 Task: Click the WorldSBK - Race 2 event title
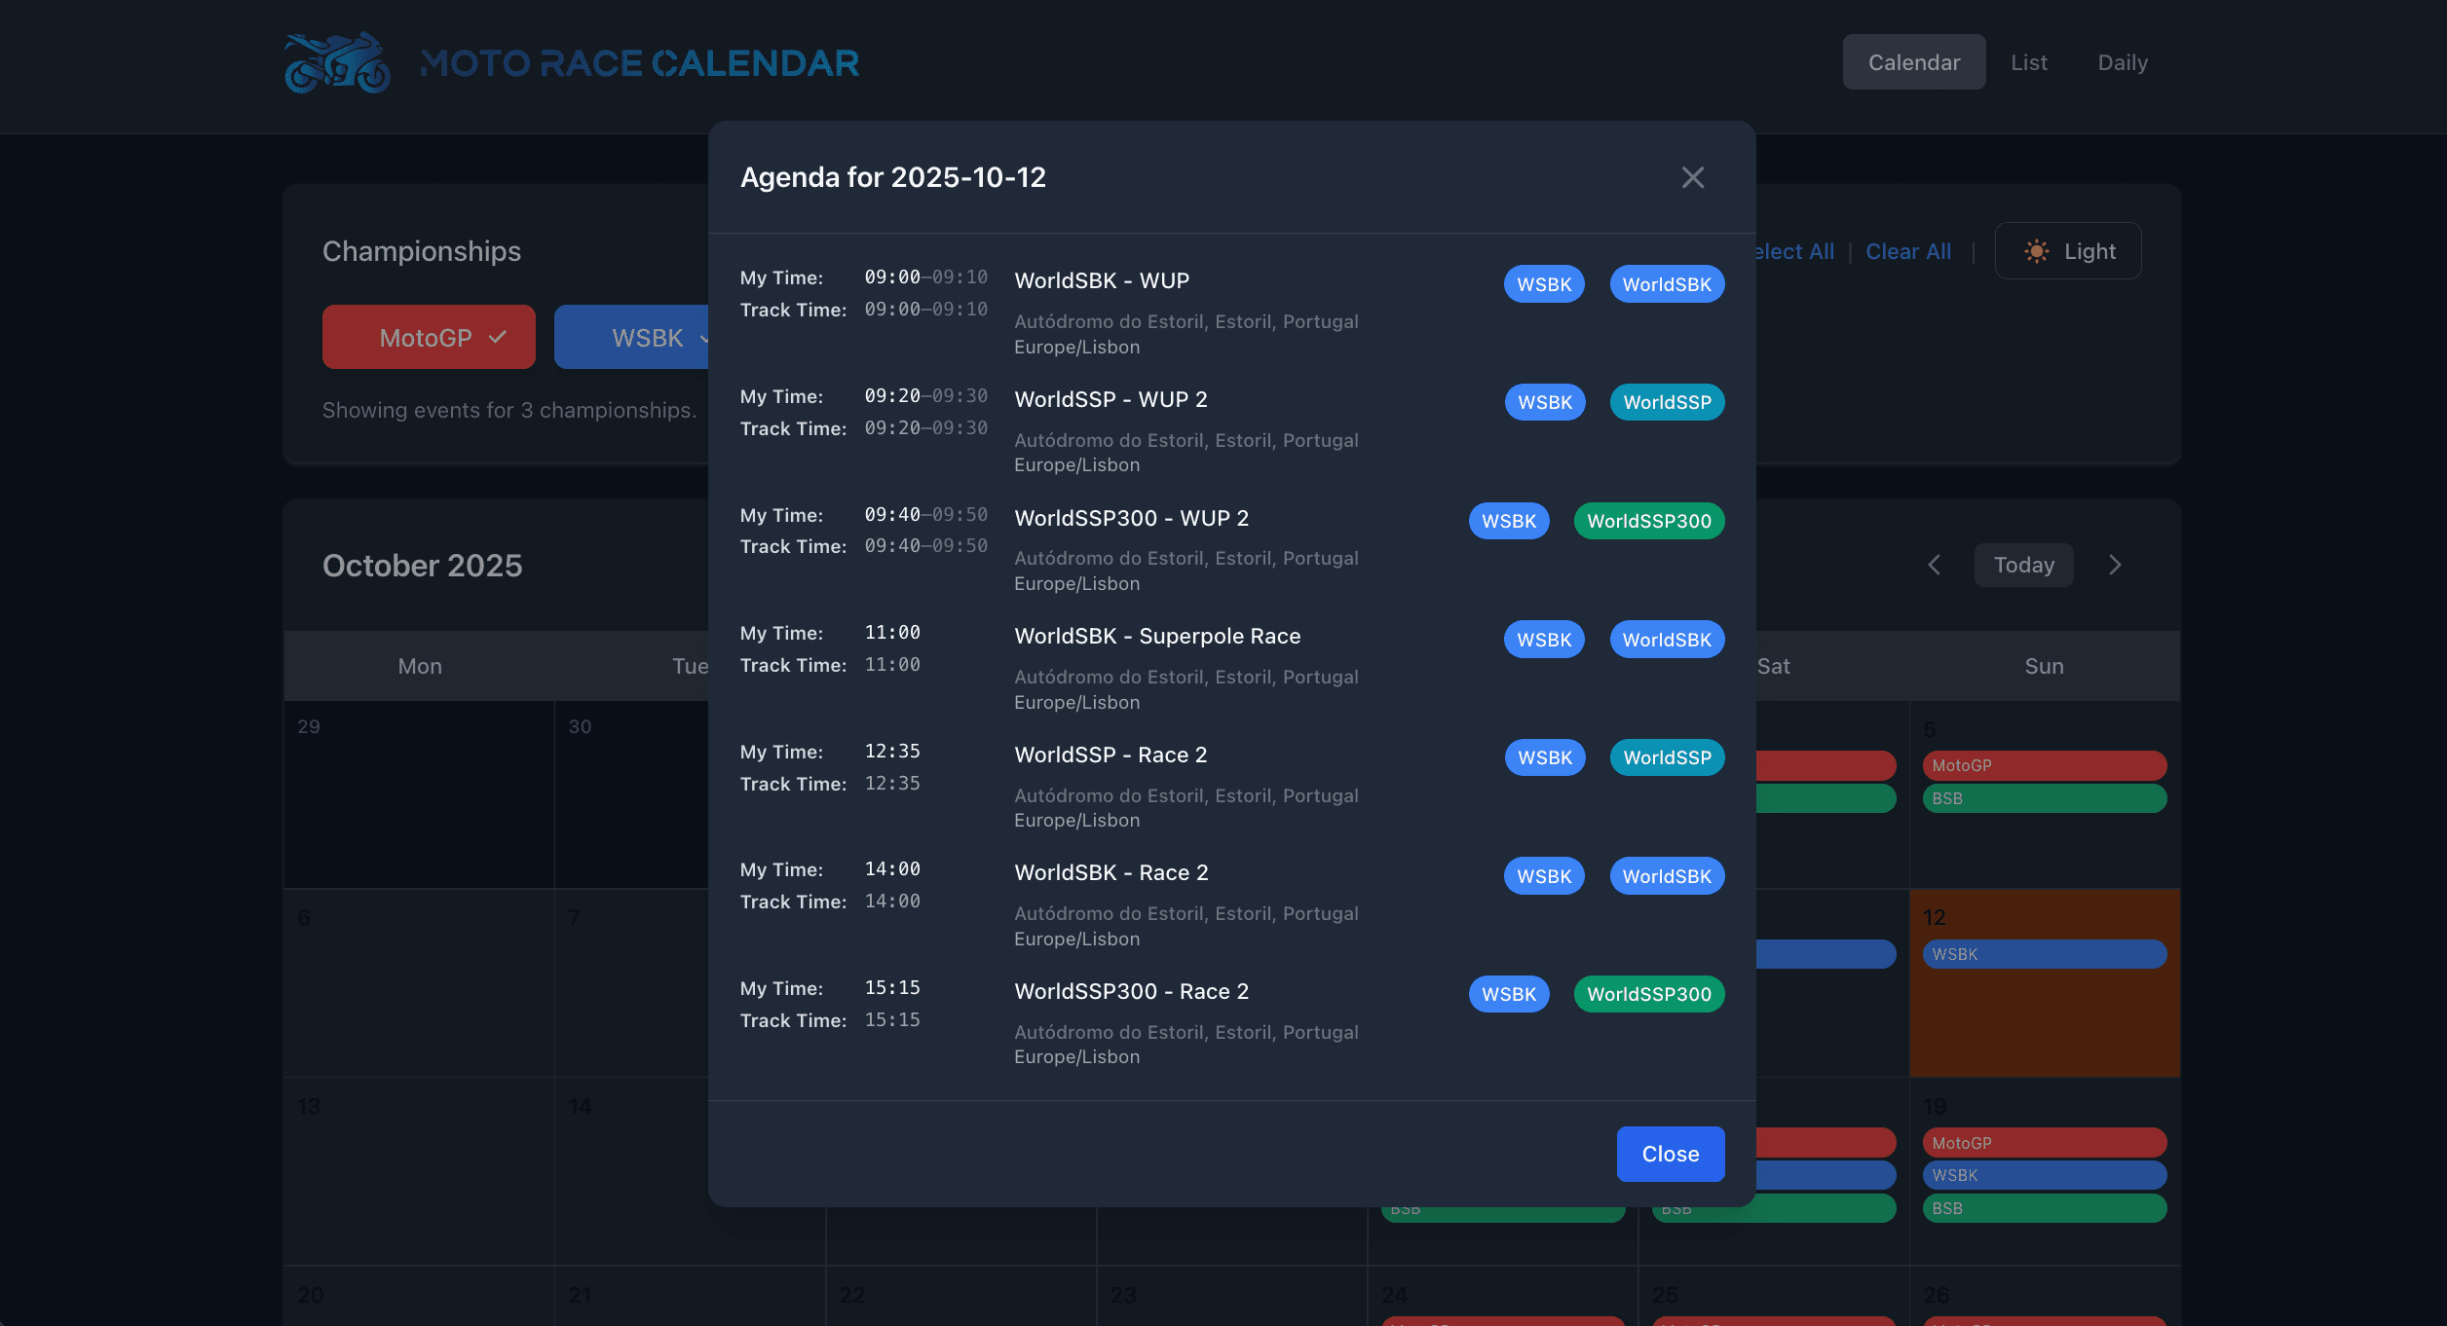[1111, 872]
